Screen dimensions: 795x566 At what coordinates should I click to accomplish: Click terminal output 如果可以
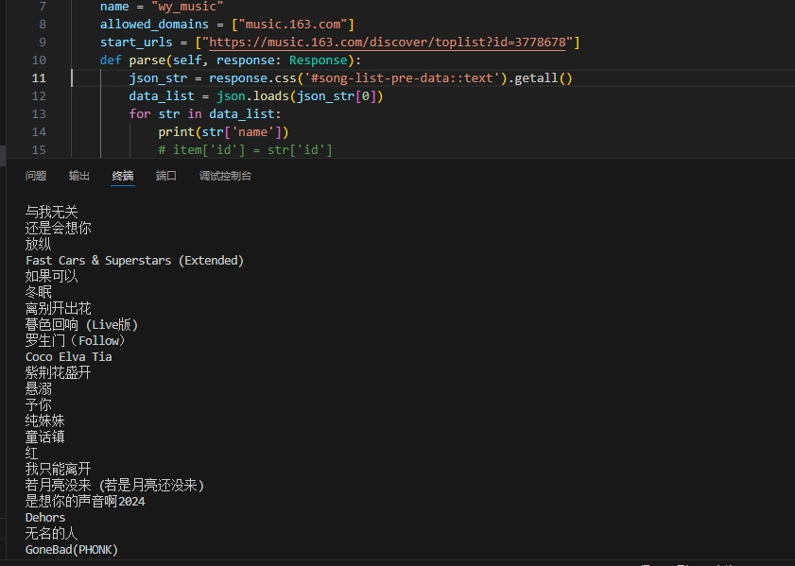click(x=51, y=276)
